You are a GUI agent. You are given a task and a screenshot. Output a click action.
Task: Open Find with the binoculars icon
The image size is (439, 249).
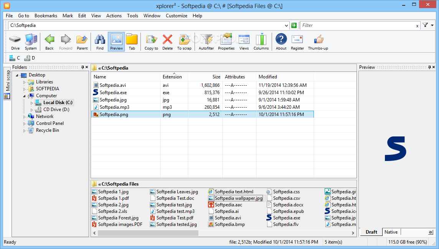(x=100, y=42)
